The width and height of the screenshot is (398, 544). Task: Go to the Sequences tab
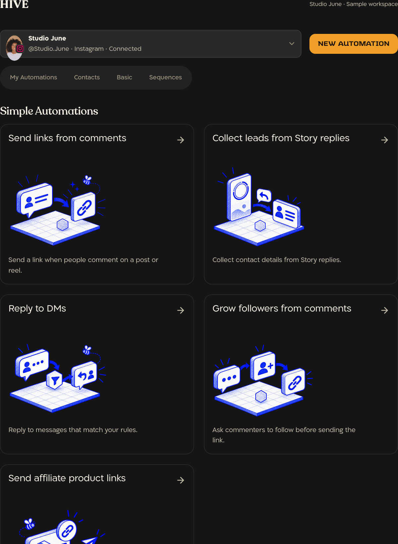pyautogui.click(x=166, y=77)
